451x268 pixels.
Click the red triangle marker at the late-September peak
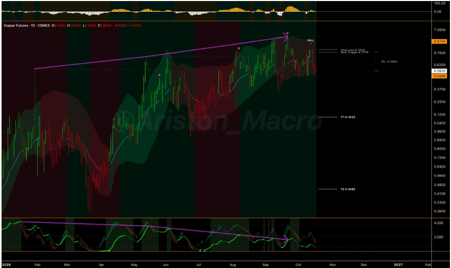point(287,33)
